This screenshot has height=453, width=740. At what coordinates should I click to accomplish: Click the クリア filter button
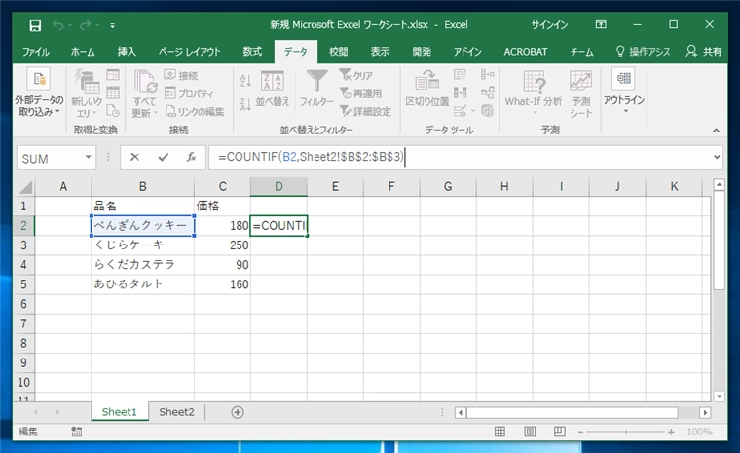coord(356,75)
